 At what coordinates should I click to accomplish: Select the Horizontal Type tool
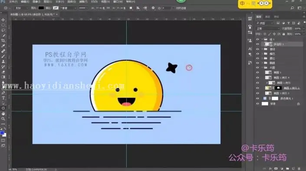click(3, 98)
